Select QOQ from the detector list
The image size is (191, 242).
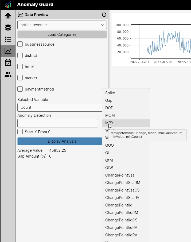click(x=126, y=145)
